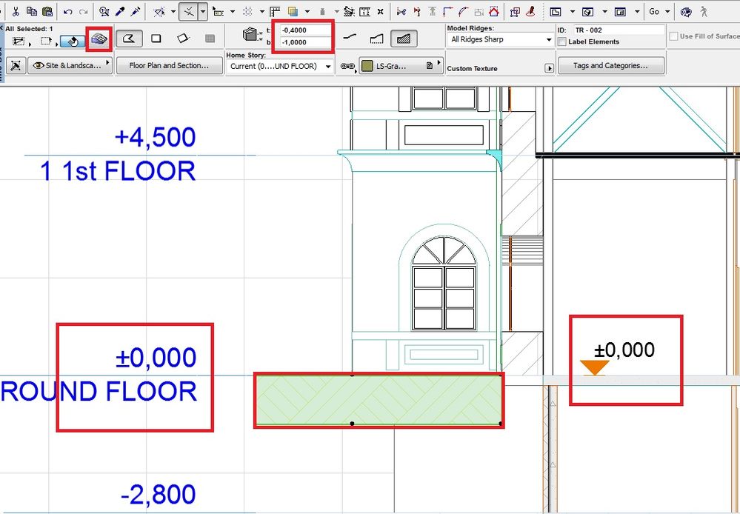Image resolution: width=740 pixels, height=514 pixels.
Task: Open the All Ridges Sharp dropdown
Action: 499,39
